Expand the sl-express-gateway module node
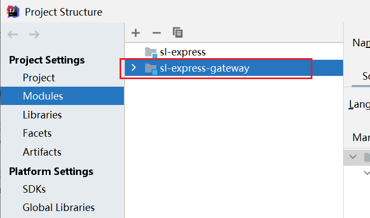Viewport: 370px width, 218px height. 134,68
